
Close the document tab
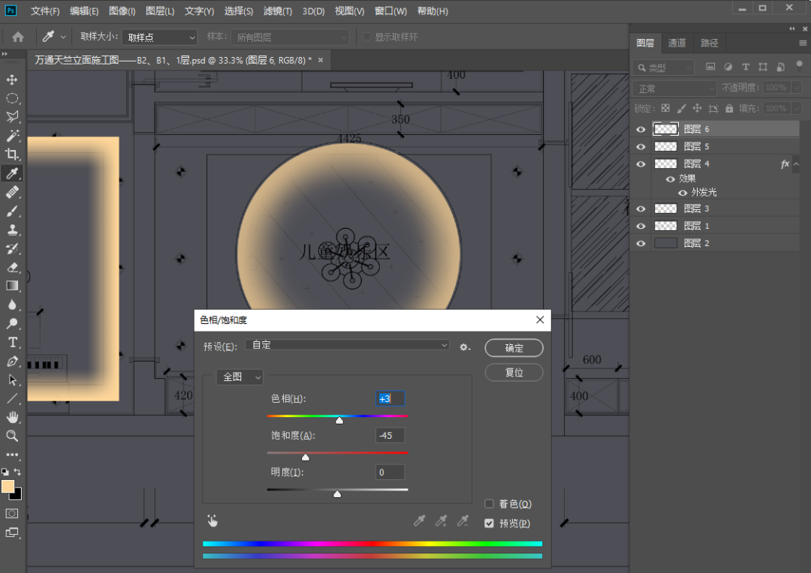click(321, 60)
